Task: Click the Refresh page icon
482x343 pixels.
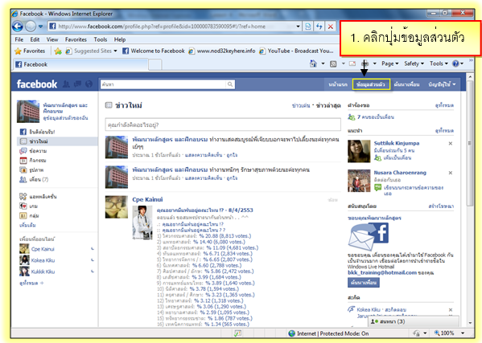Action: (x=319, y=27)
